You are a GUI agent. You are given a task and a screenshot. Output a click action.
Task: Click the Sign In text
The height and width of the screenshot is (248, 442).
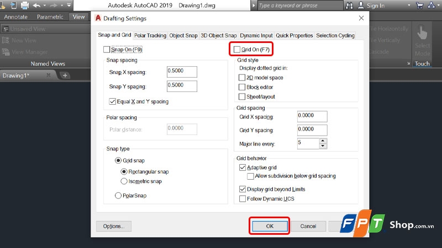(376, 6)
